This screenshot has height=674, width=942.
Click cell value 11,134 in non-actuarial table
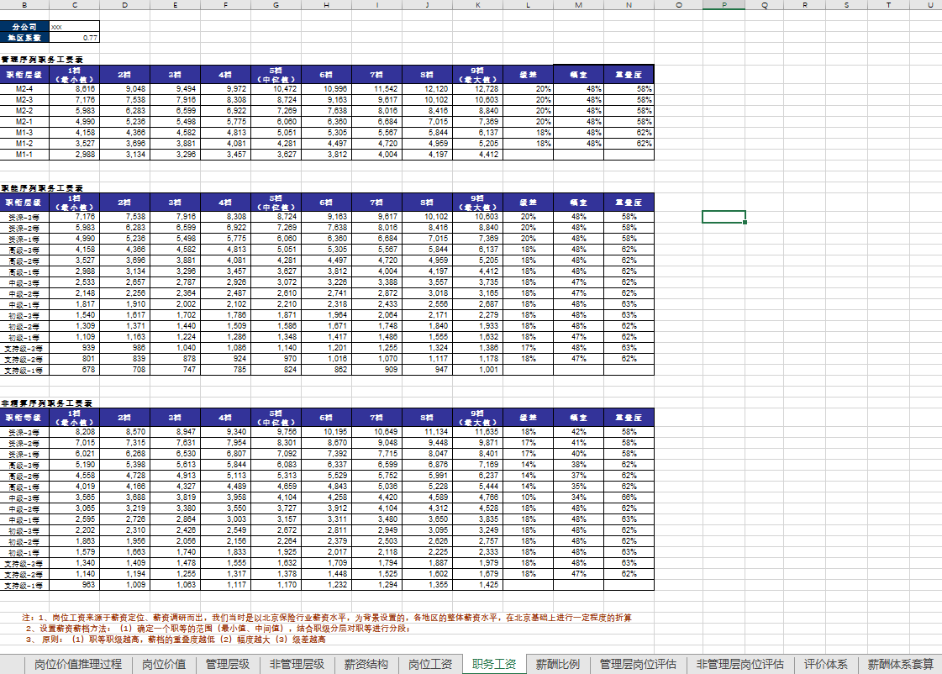[x=427, y=432]
